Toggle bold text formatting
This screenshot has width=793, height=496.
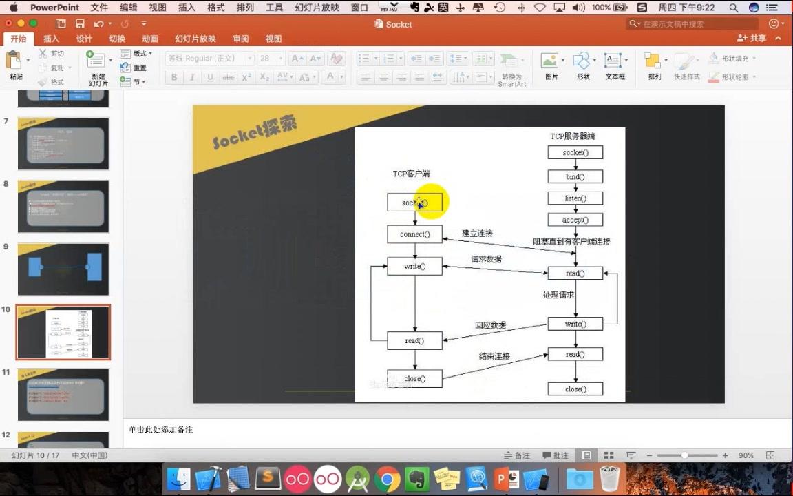click(173, 77)
